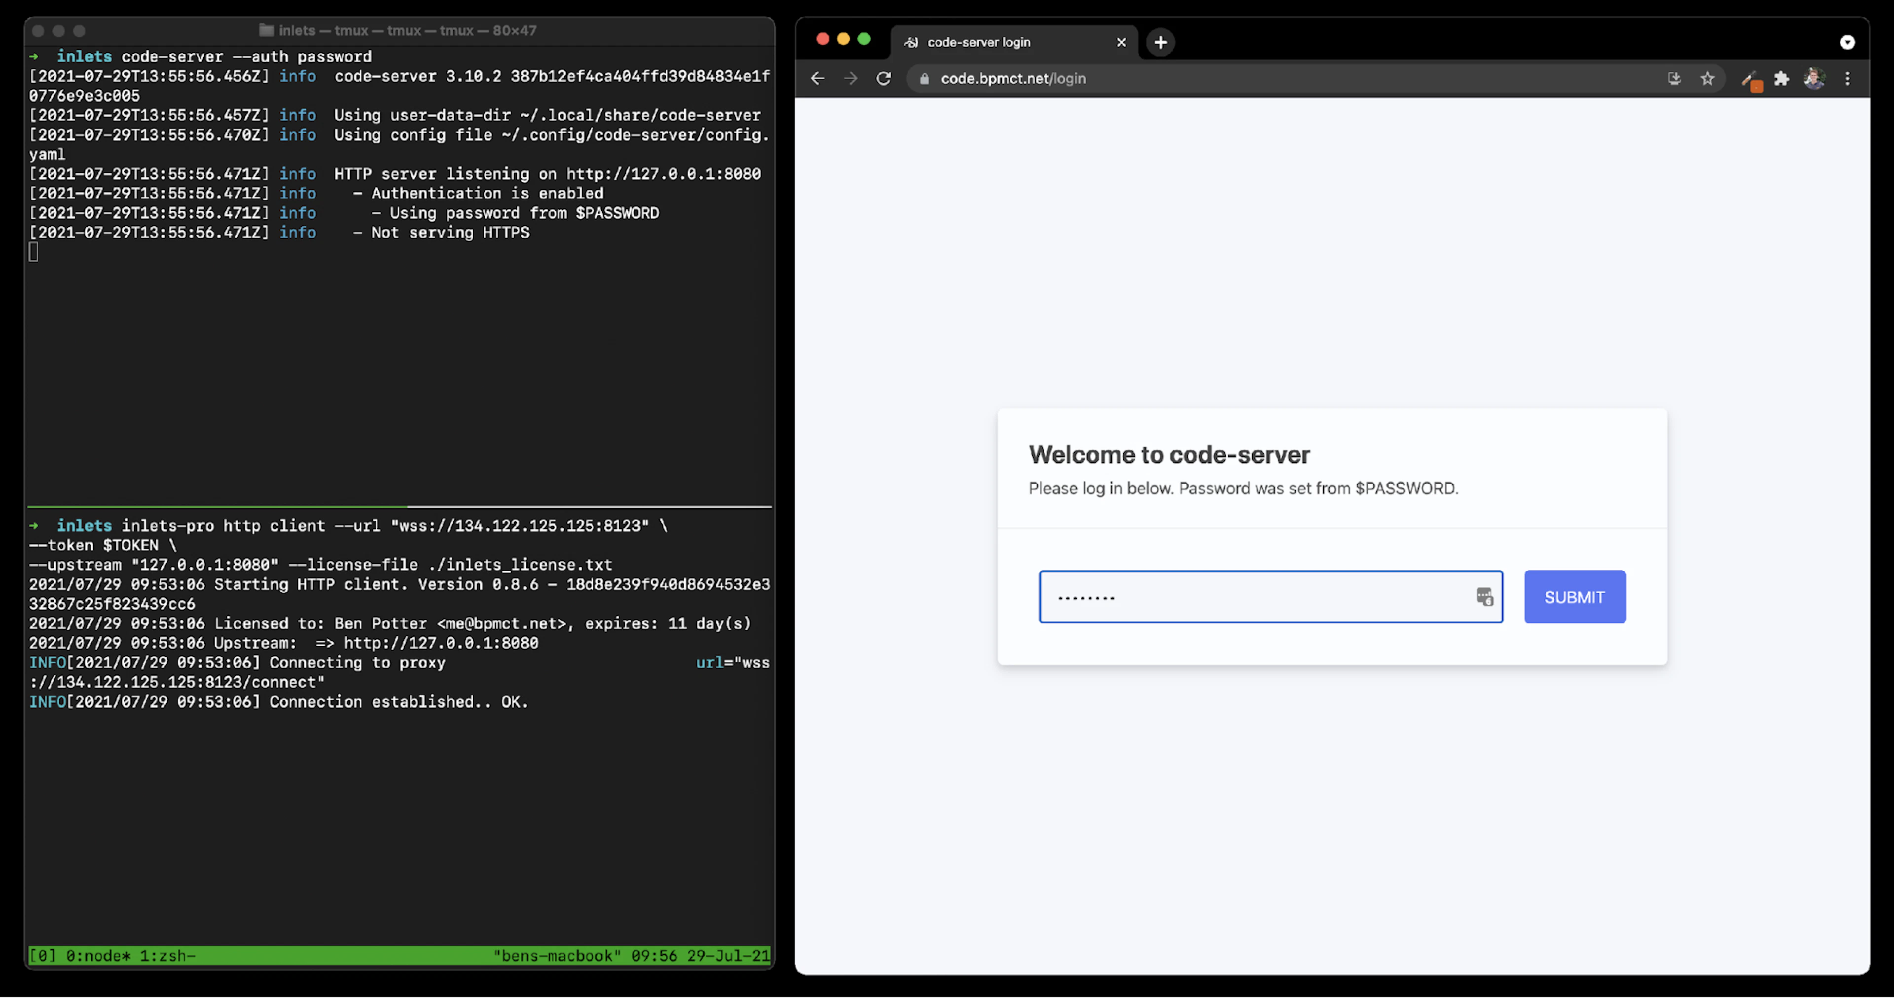
Task: Click "--license-file ./inlets_license.txt" text
Action: (450, 565)
